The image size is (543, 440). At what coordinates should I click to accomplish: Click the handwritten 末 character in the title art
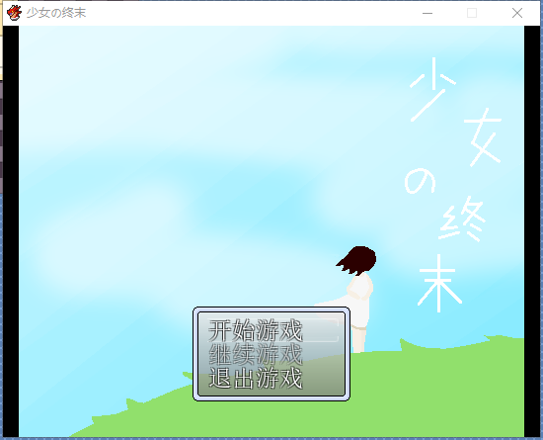click(439, 283)
